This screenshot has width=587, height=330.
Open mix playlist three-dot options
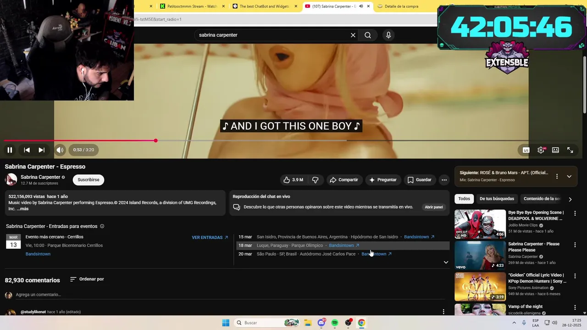[x=557, y=176]
